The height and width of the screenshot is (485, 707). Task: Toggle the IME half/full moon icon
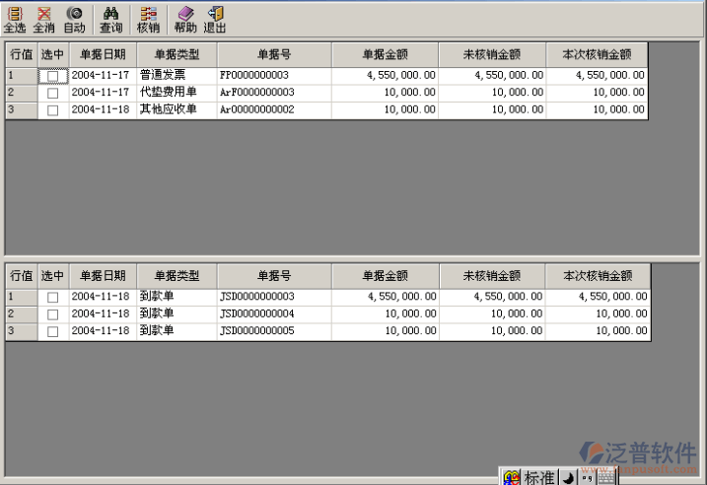tap(569, 477)
